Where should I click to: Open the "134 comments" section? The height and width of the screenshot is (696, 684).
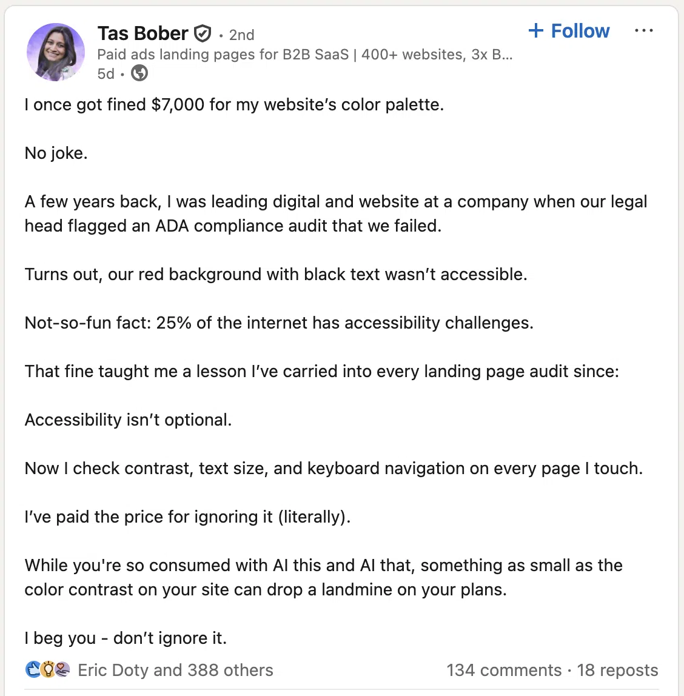[505, 670]
